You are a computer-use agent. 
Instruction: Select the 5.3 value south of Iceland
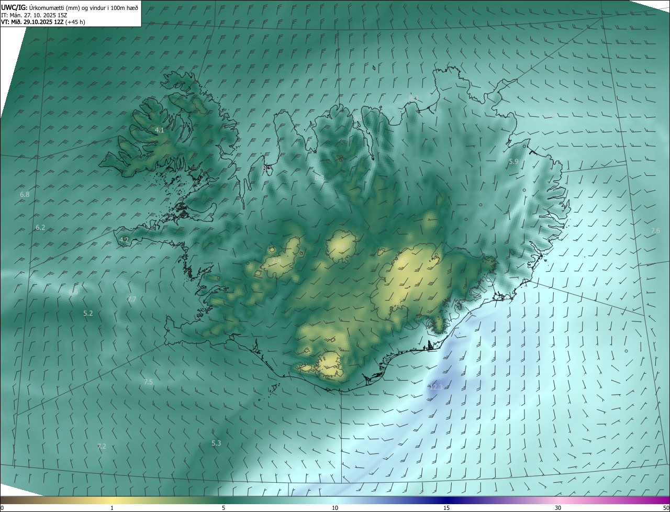click(216, 443)
